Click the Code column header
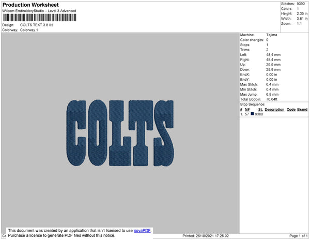The image size is (310, 240). coord(291,110)
